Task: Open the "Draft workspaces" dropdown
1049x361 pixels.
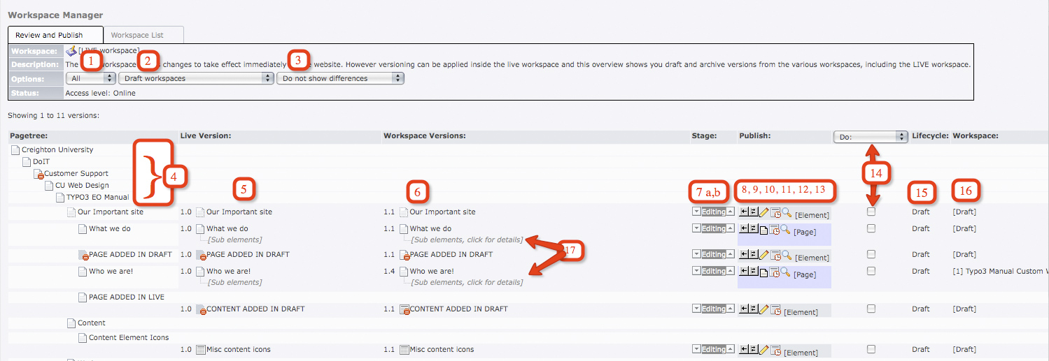Action: tap(196, 79)
